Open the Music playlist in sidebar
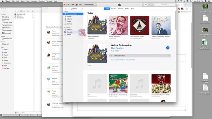This screenshot has width=212, height=119. [69, 34]
